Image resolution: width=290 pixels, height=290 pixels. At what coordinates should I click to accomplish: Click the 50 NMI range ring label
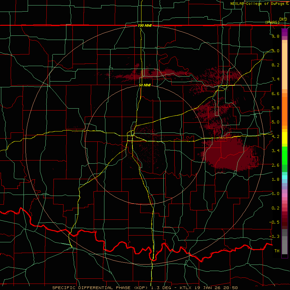[x=145, y=85]
